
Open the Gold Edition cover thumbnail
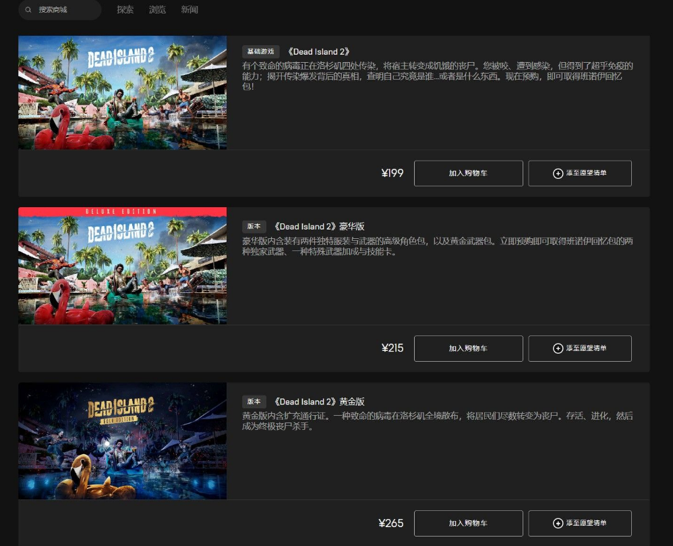click(122, 441)
